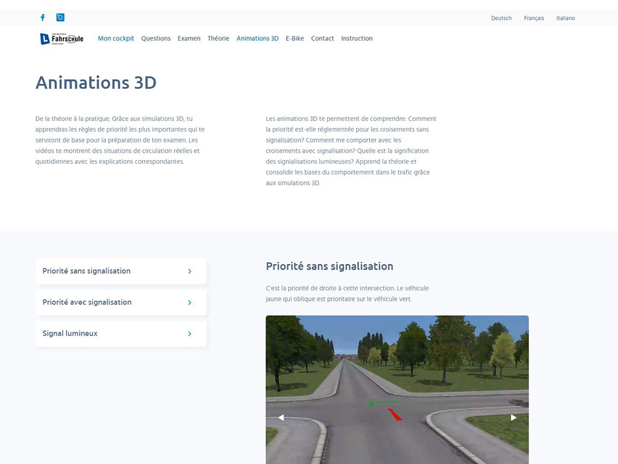This screenshot has height=464, width=618.
Task: Select the Français language link
Action: [x=534, y=18]
